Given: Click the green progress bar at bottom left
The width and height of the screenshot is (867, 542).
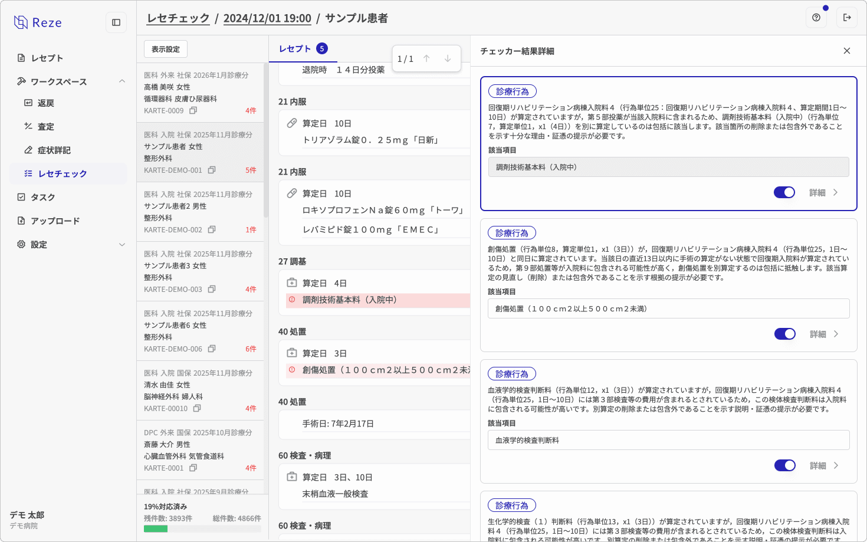Looking at the screenshot, I should (x=156, y=529).
